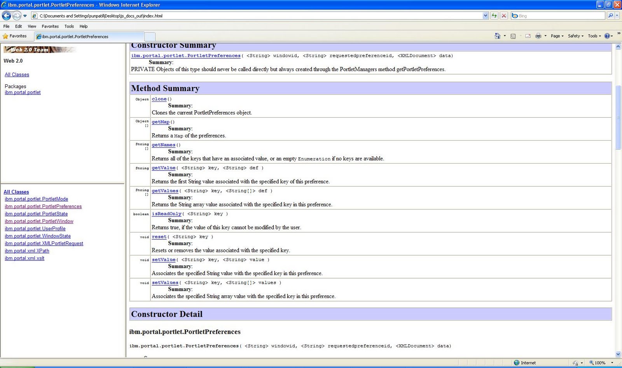Image resolution: width=622 pixels, height=368 pixels.
Task: Click the browser Back arrow button
Action: pos(6,16)
